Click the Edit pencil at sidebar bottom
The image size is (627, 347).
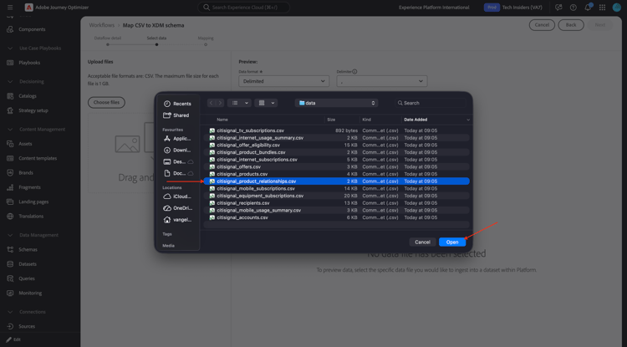[9, 339]
